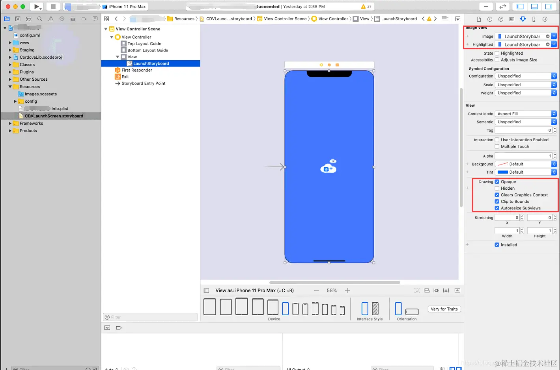The image size is (560, 370).
Task: Click iPhone 11 Pro Max scheme destination
Action: 124,7
